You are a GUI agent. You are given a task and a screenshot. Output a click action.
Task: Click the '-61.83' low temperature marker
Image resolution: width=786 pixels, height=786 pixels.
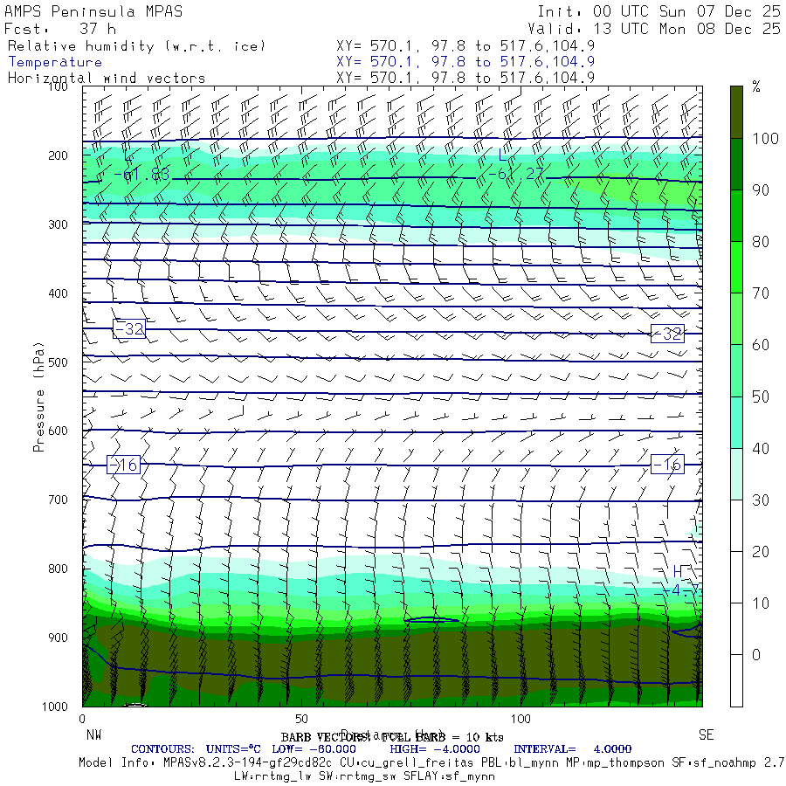click(141, 175)
